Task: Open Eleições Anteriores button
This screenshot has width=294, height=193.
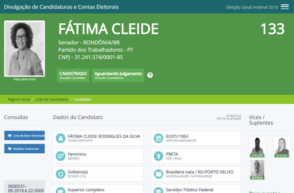Action: pos(24,149)
